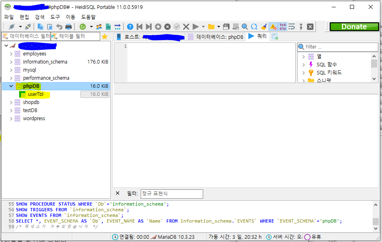The width and height of the screenshot is (382, 242).
Task: Click the SQL log panel scroll-down arrow
Action: coord(376,228)
